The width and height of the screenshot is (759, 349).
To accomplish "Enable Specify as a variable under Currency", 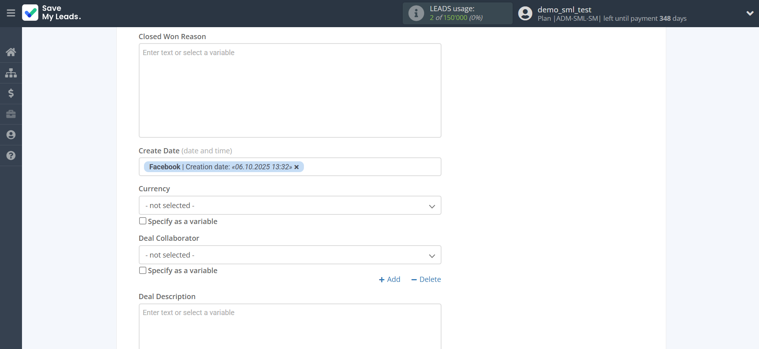I will pos(143,221).
